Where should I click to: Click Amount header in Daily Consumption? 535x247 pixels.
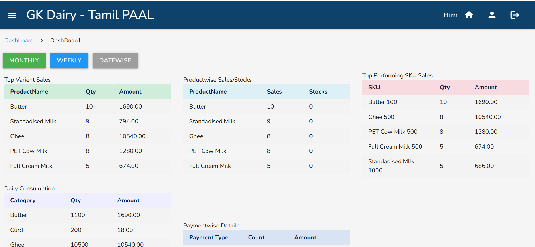coord(129,200)
